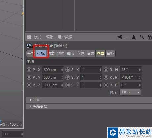
Task: Toggle the P.Z keyframe circle
Action: pos(29,85)
